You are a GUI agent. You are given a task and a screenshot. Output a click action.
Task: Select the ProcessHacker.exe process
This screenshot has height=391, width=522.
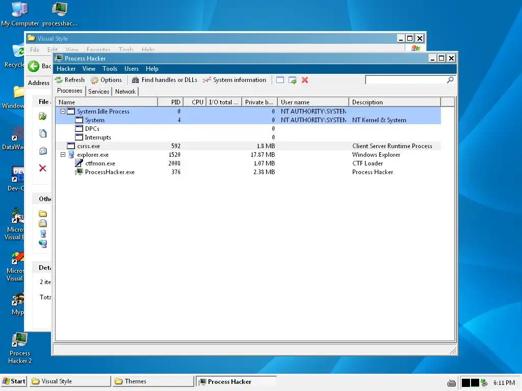coord(248,172)
